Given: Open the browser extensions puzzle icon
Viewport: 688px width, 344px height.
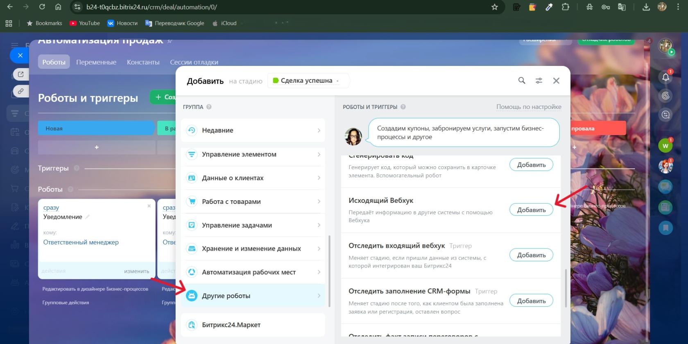Looking at the screenshot, I should 566,7.
